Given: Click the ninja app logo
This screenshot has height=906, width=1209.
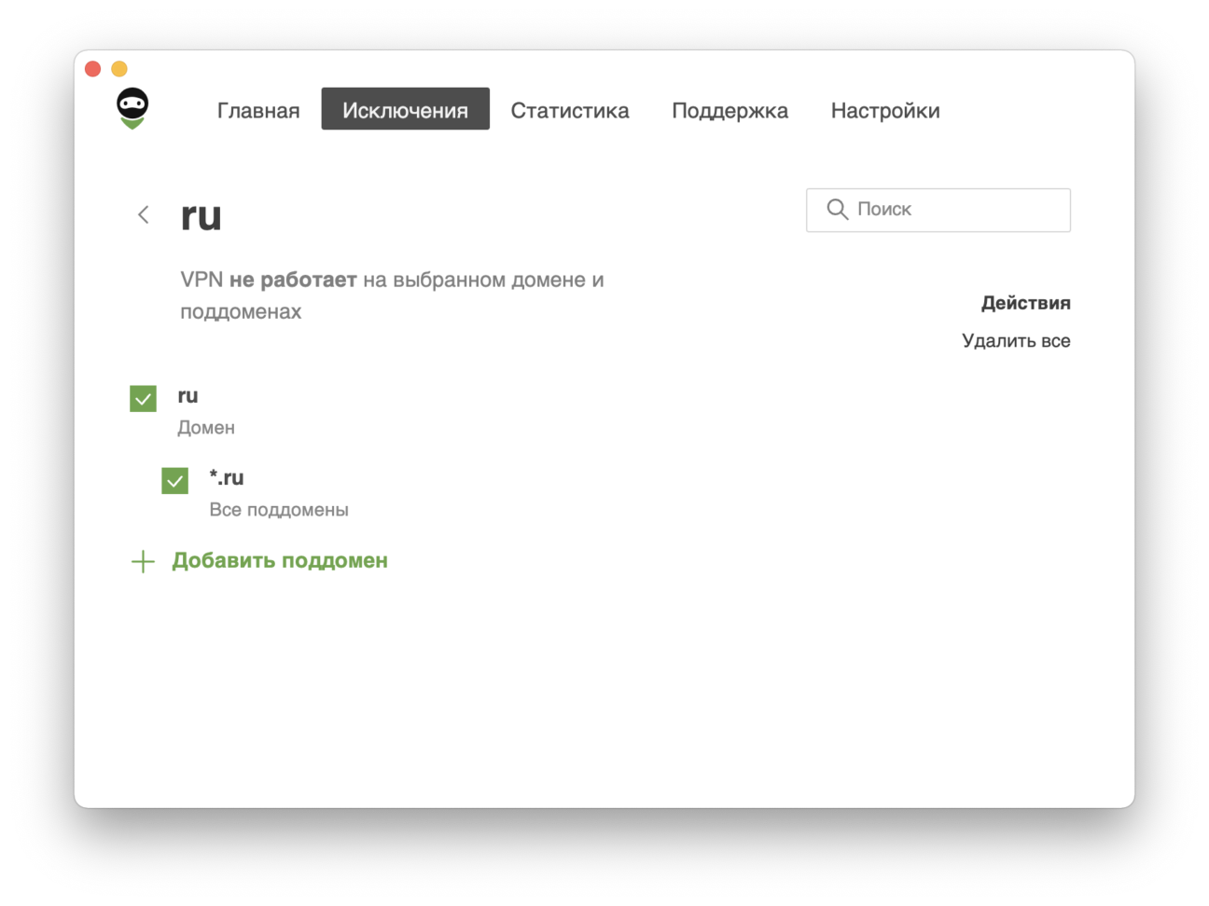Looking at the screenshot, I should tap(132, 108).
